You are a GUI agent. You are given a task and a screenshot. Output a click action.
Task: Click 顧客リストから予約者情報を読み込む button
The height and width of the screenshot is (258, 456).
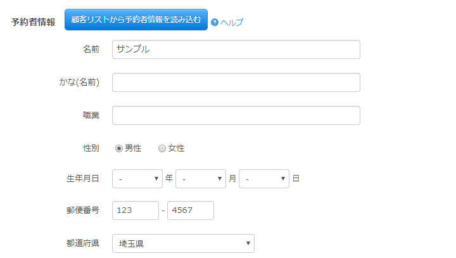pos(136,20)
